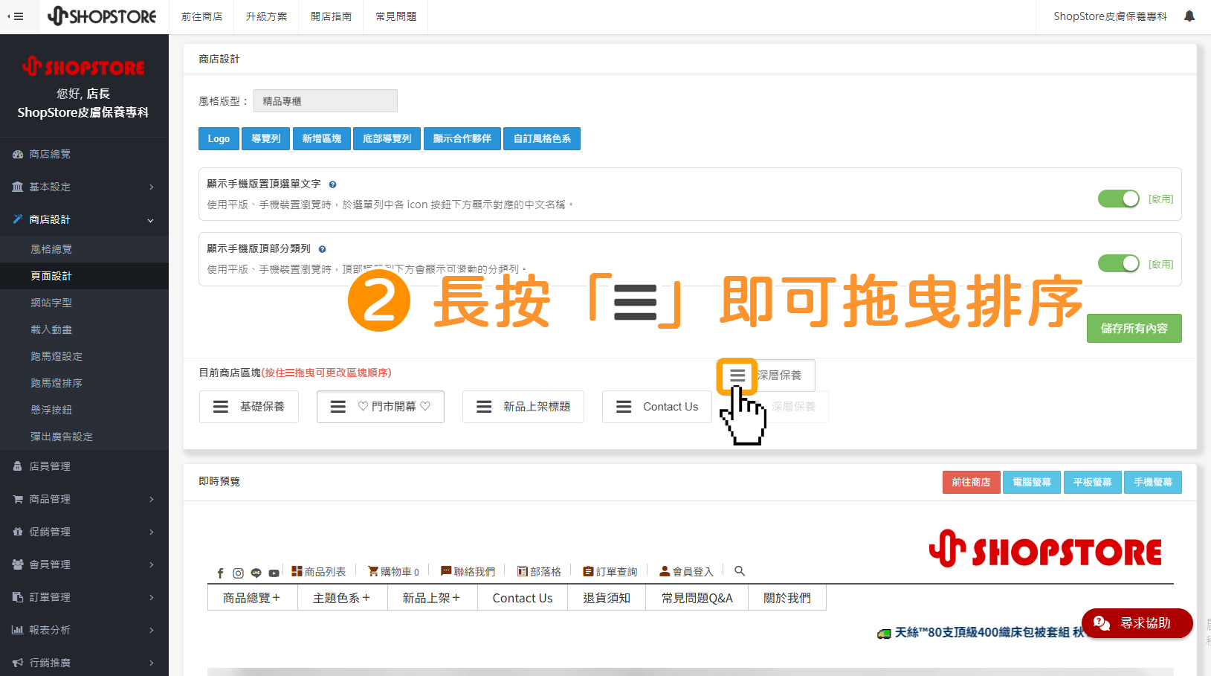Click the drag handle icon of 新品上架標題
Image resolution: width=1211 pixels, height=676 pixels.
pos(484,407)
